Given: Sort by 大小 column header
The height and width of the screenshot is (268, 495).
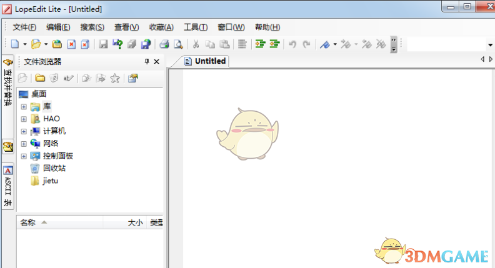Looking at the screenshot, I should (x=125, y=223).
